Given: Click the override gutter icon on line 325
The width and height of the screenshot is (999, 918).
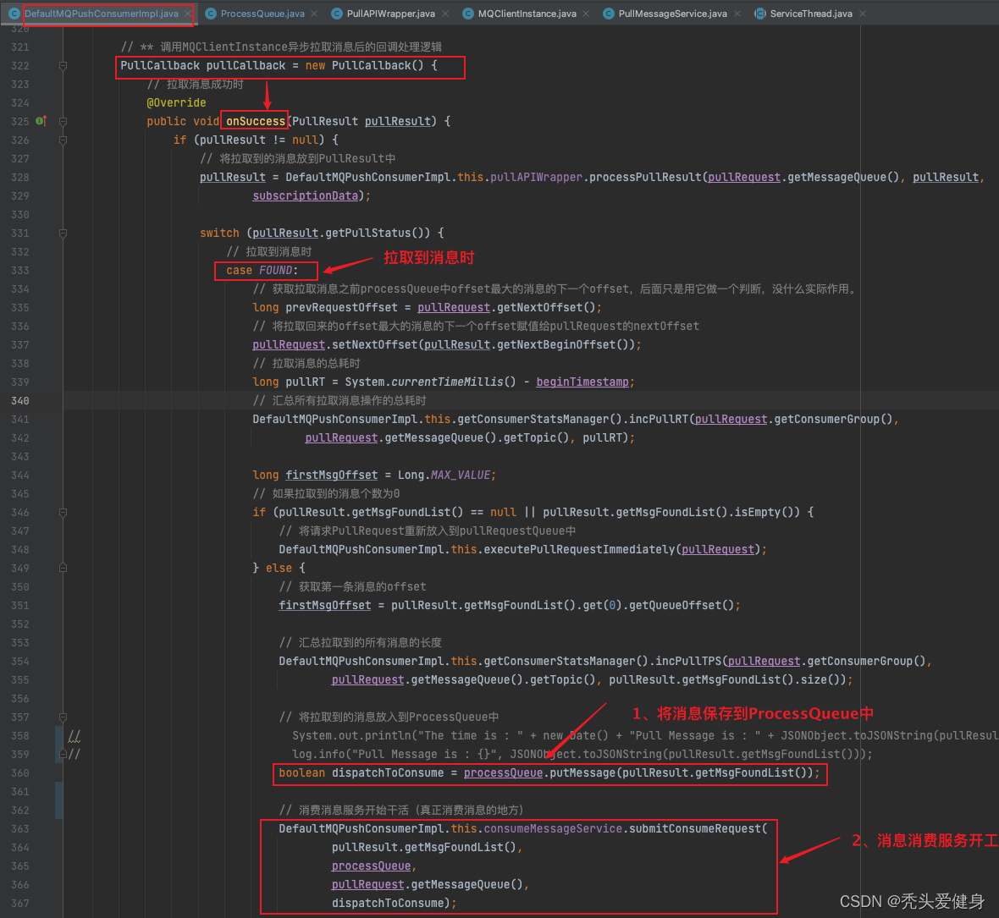Looking at the screenshot, I should [x=41, y=121].
